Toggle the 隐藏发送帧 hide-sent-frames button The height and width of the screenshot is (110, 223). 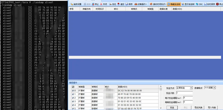[x=174, y=4]
